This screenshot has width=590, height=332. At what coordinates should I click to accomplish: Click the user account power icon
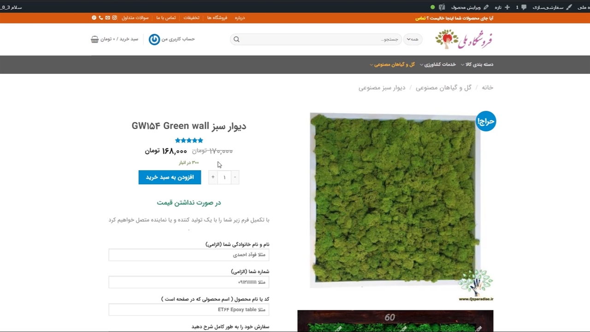pyautogui.click(x=154, y=39)
